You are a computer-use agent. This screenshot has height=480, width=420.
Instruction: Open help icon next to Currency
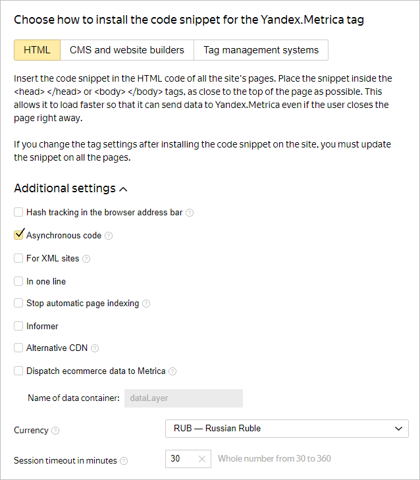pyautogui.click(x=55, y=431)
